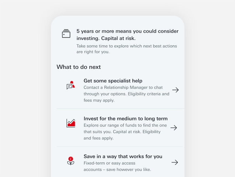Click the wallet icon beside the investing heading
Image resolution: width=235 pixels, height=177 pixels.
(66, 34)
